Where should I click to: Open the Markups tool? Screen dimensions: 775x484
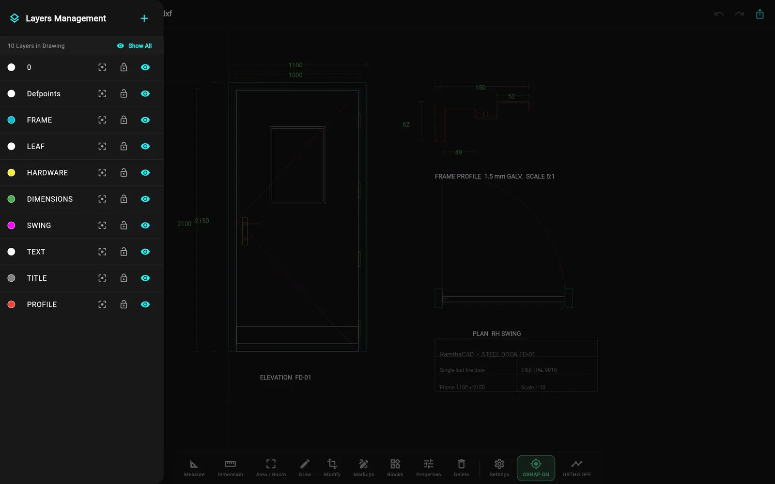click(x=364, y=468)
